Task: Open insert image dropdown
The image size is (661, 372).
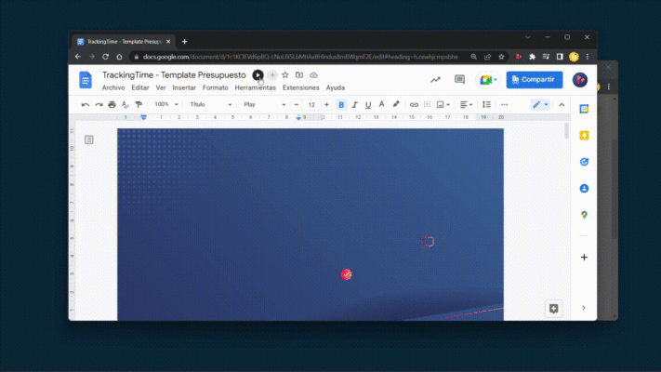Action: (x=443, y=104)
